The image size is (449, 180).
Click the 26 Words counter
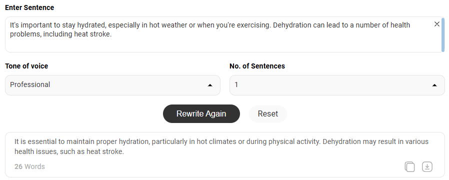tap(29, 166)
